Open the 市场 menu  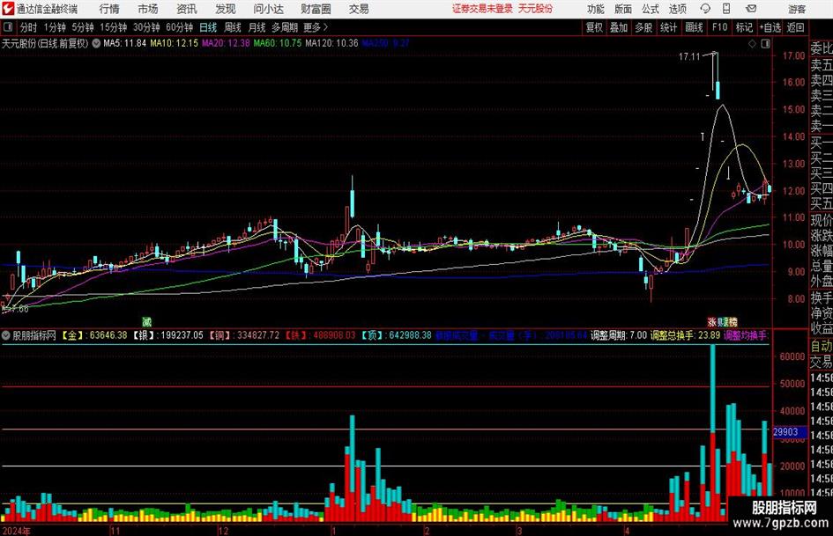click(x=148, y=9)
